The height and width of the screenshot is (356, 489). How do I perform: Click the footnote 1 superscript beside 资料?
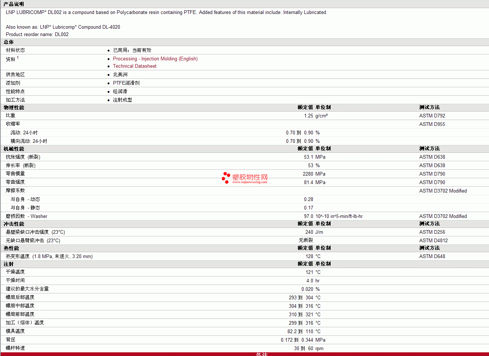point(18,57)
